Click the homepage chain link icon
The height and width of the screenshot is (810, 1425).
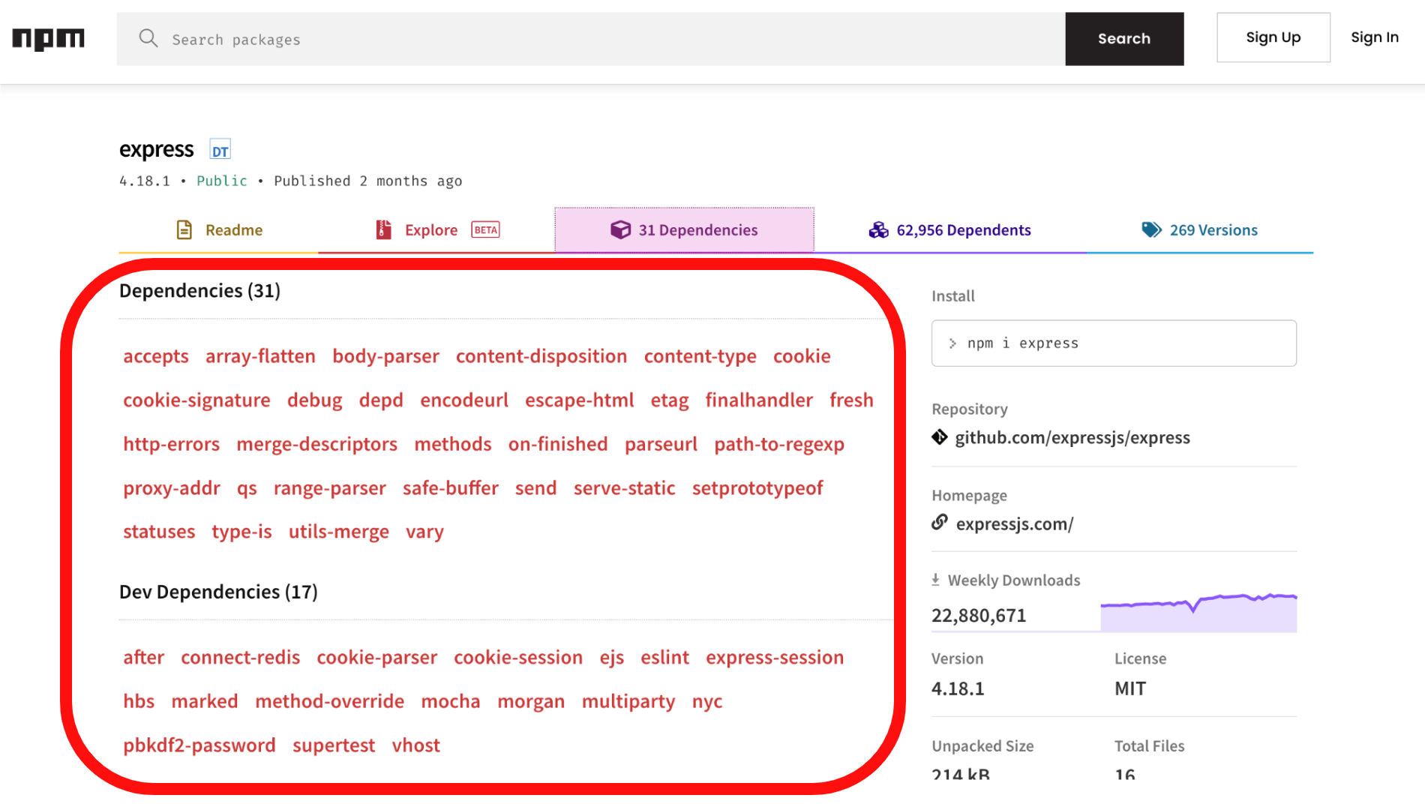tap(940, 522)
